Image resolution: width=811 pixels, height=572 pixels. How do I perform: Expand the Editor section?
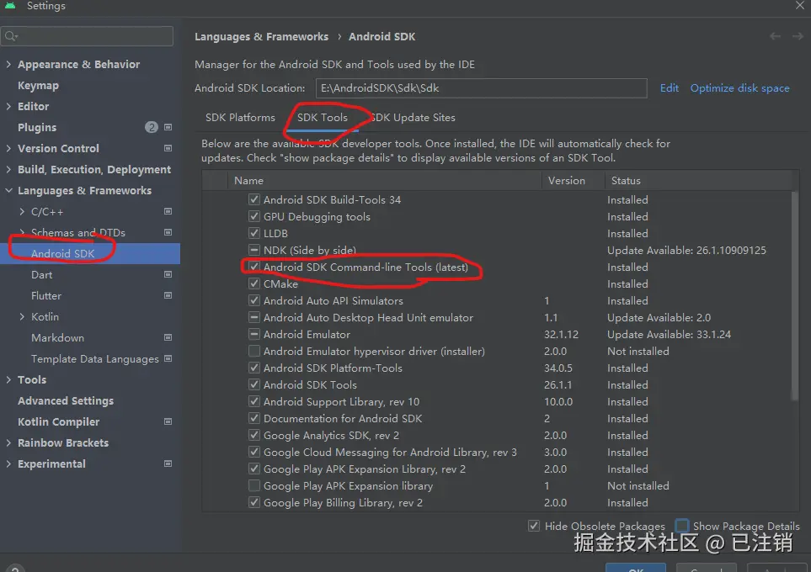pos(8,107)
